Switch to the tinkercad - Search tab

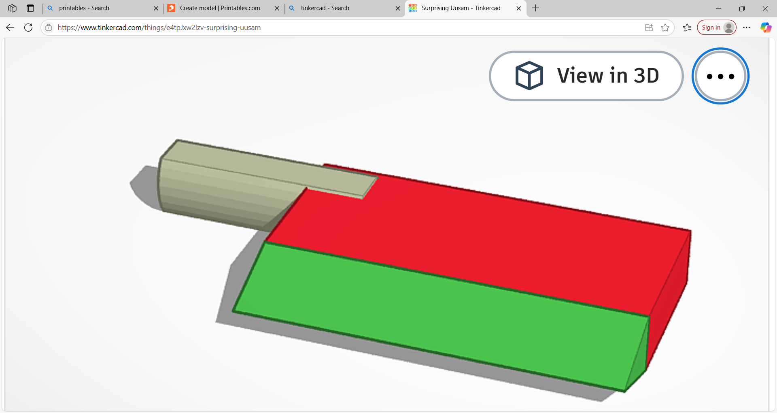(x=344, y=8)
